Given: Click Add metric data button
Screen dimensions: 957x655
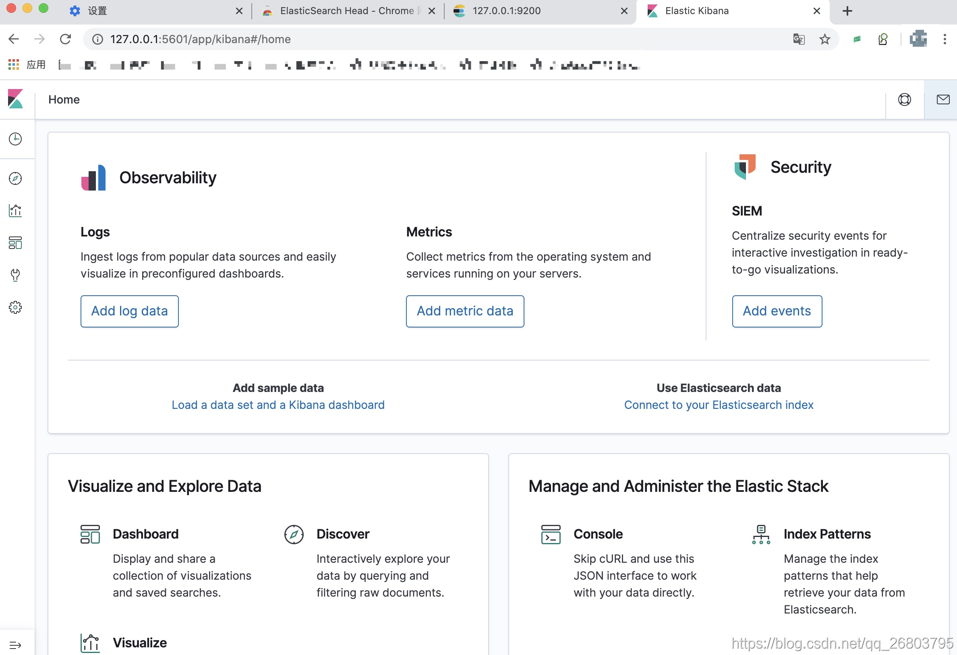Looking at the screenshot, I should pyautogui.click(x=465, y=311).
